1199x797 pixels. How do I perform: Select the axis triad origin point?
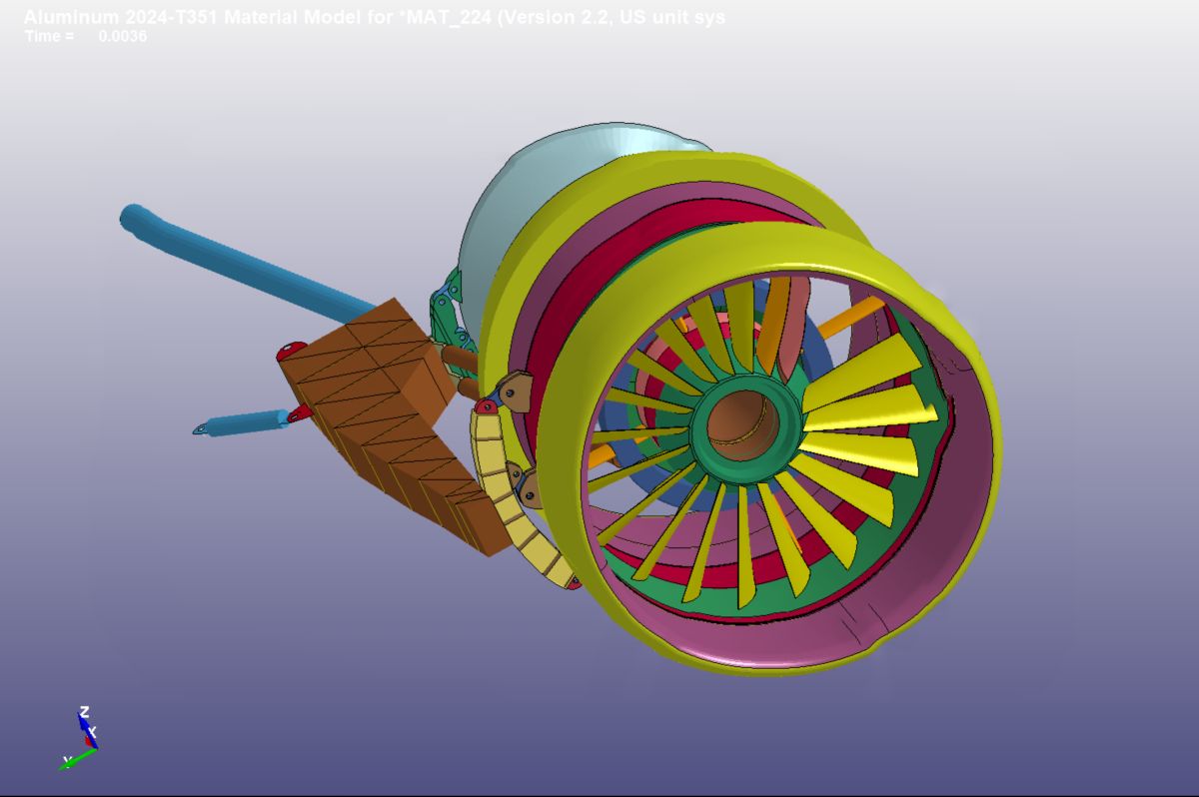pyautogui.click(x=97, y=748)
